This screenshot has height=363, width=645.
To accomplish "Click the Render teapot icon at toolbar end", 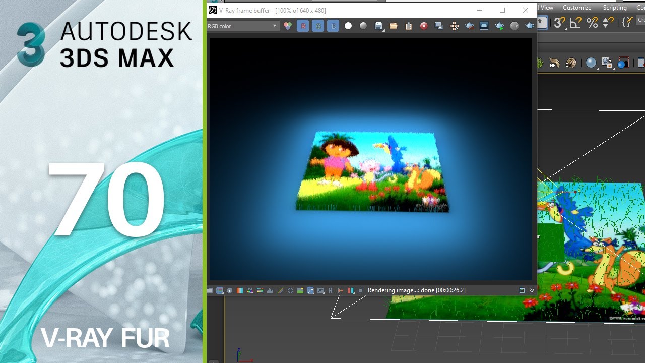I will tap(530, 26).
